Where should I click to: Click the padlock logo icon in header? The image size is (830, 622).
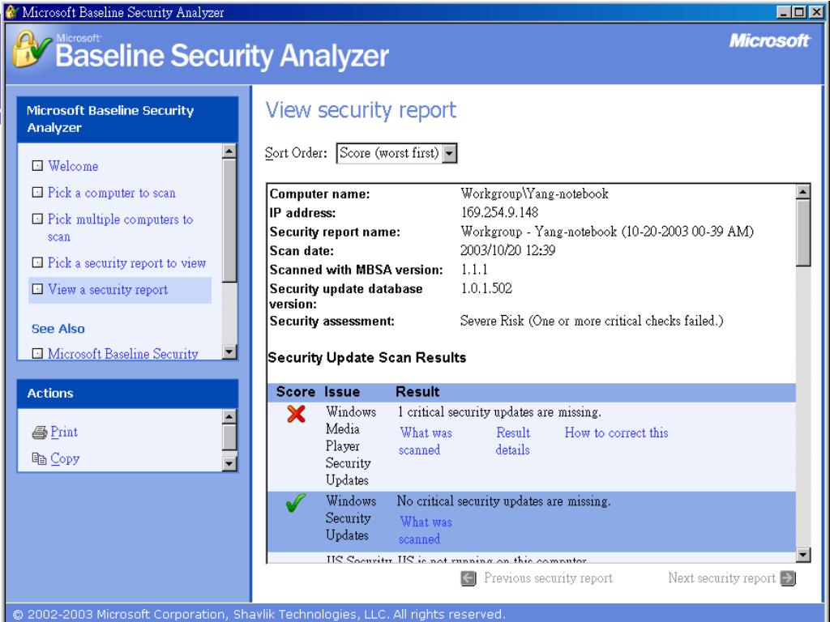(x=31, y=49)
